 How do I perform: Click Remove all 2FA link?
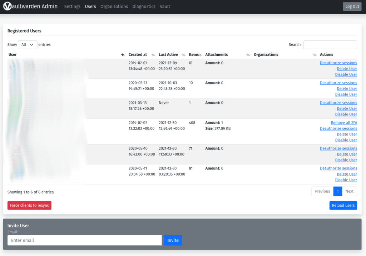click(344, 123)
